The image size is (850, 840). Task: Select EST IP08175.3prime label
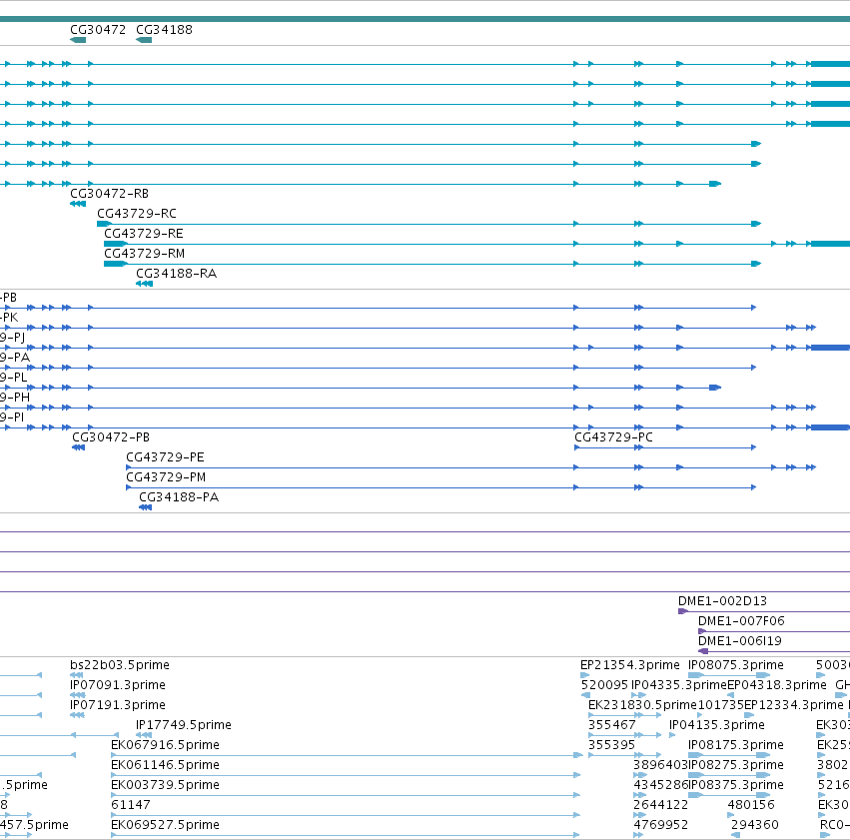735,745
